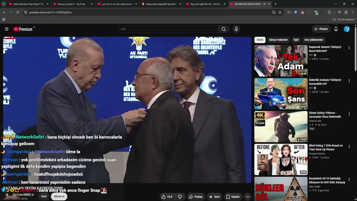Click the page's vertical scrollbar

click(356, 49)
